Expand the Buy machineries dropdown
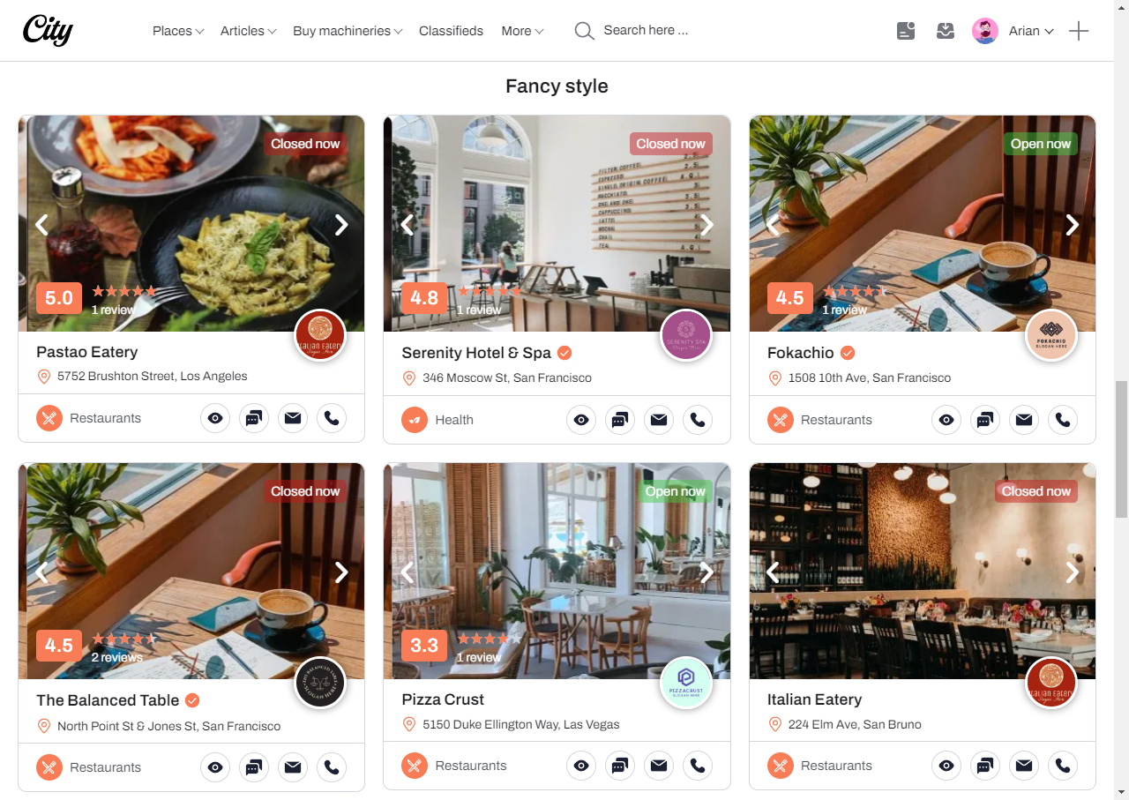Viewport: 1129px width, 800px height. pos(348,31)
